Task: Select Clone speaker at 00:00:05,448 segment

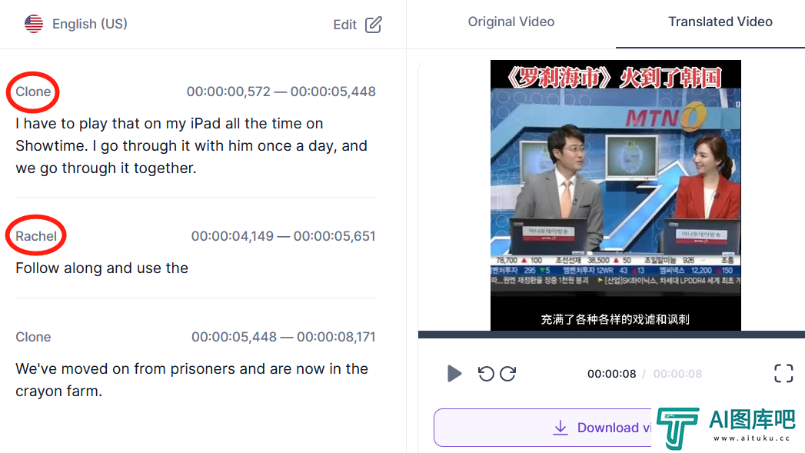Action: point(33,337)
